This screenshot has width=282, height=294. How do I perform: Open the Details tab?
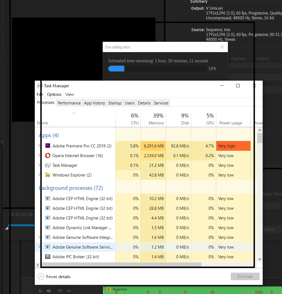[144, 103]
